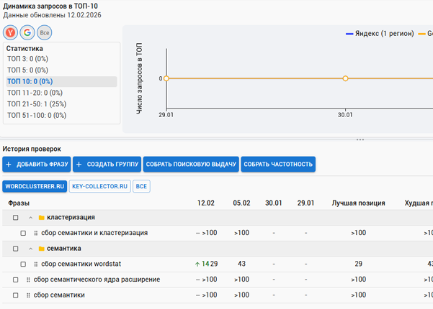Select 'ТОП 21-50' statistic row
Image resolution: width=433 pixels, height=309 pixels.
click(37, 104)
